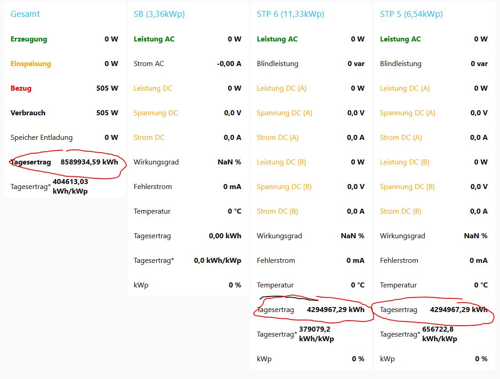The width and height of the screenshot is (500, 379).
Task: Click the orange Einspeisung label
Action: click(31, 64)
